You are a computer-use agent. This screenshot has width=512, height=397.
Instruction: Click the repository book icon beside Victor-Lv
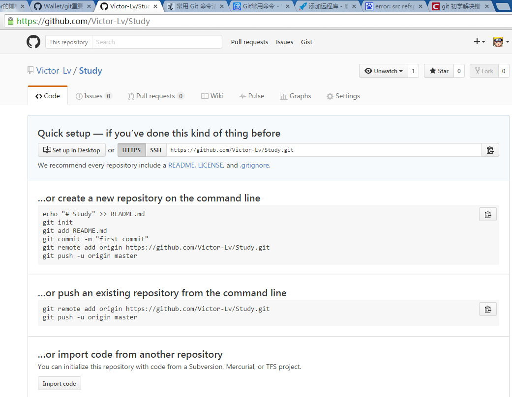pos(30,70)
